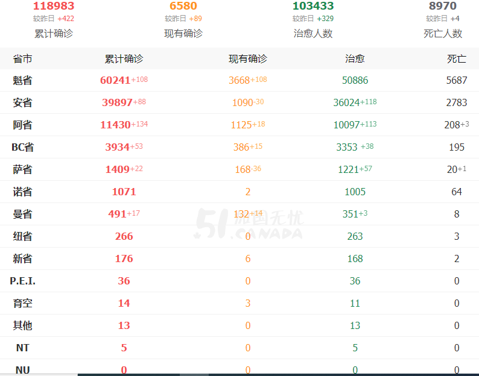This screenshot has width=479, height=376.
Task: Click 魁省 cumulative count 60241
Action: coord(115,80)
